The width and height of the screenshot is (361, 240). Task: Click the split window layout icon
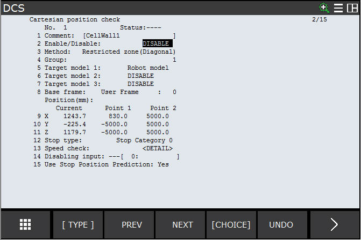[352, 8]
